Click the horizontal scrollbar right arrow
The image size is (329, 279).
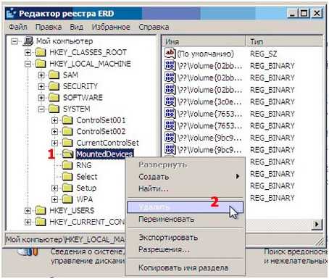pyautogui.click(x=317, y=225)
